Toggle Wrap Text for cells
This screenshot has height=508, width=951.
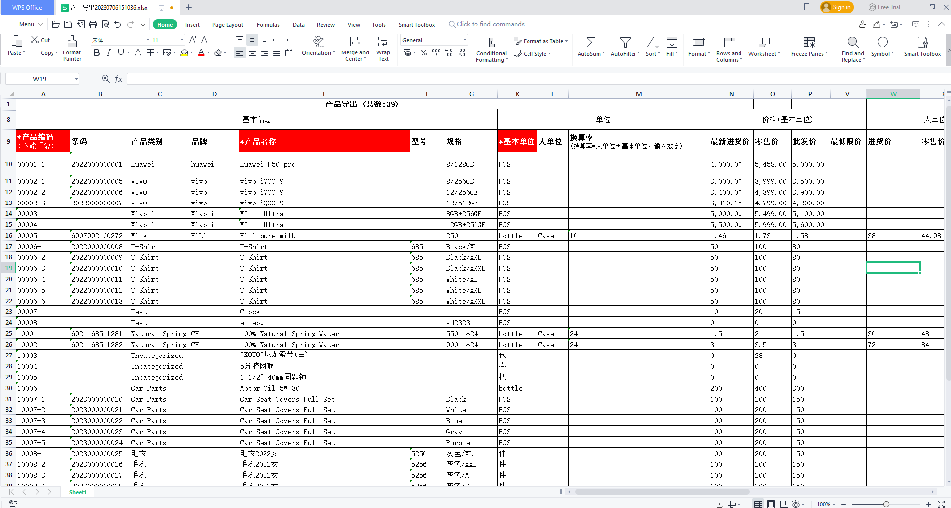click(x=383, y=42)
